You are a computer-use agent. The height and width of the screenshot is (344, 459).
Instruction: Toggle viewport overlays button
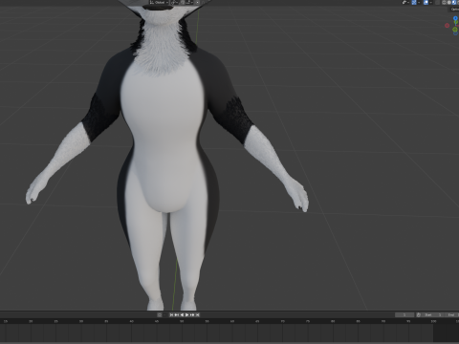[426, 2]
